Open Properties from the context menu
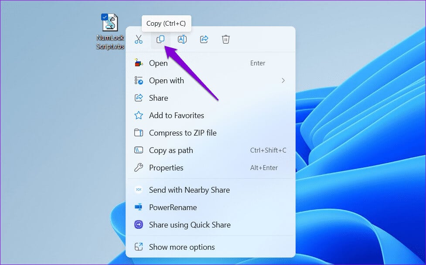 coord(211,167)
